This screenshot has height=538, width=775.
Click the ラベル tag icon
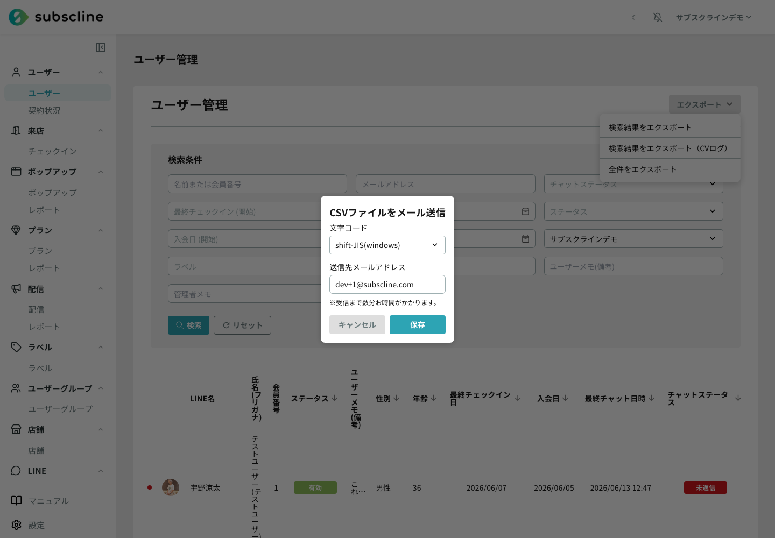16,347
